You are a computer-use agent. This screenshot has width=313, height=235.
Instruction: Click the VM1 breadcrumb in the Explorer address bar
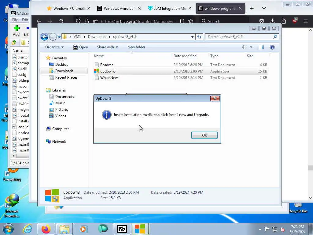pos(77,37)
